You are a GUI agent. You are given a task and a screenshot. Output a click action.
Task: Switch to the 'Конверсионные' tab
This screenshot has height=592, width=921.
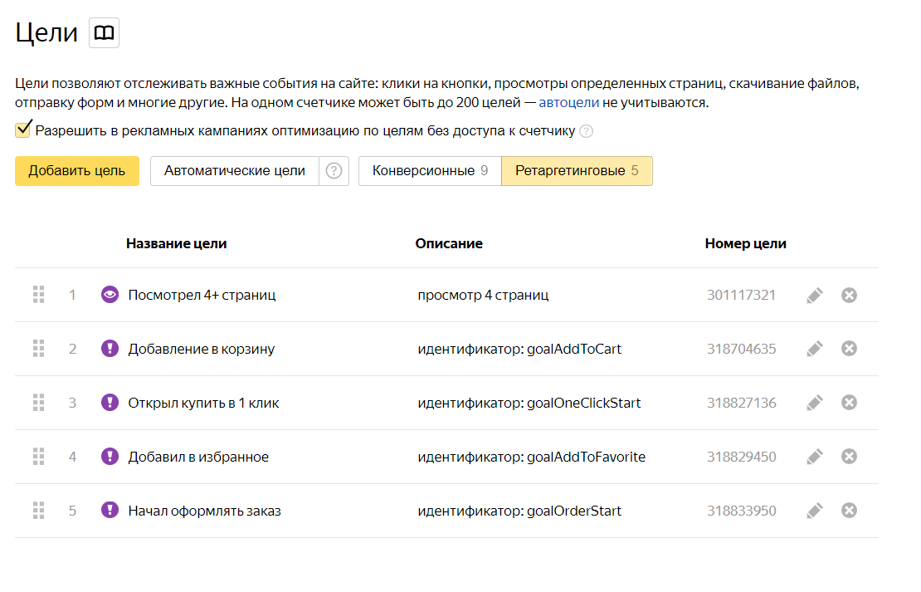429,171
